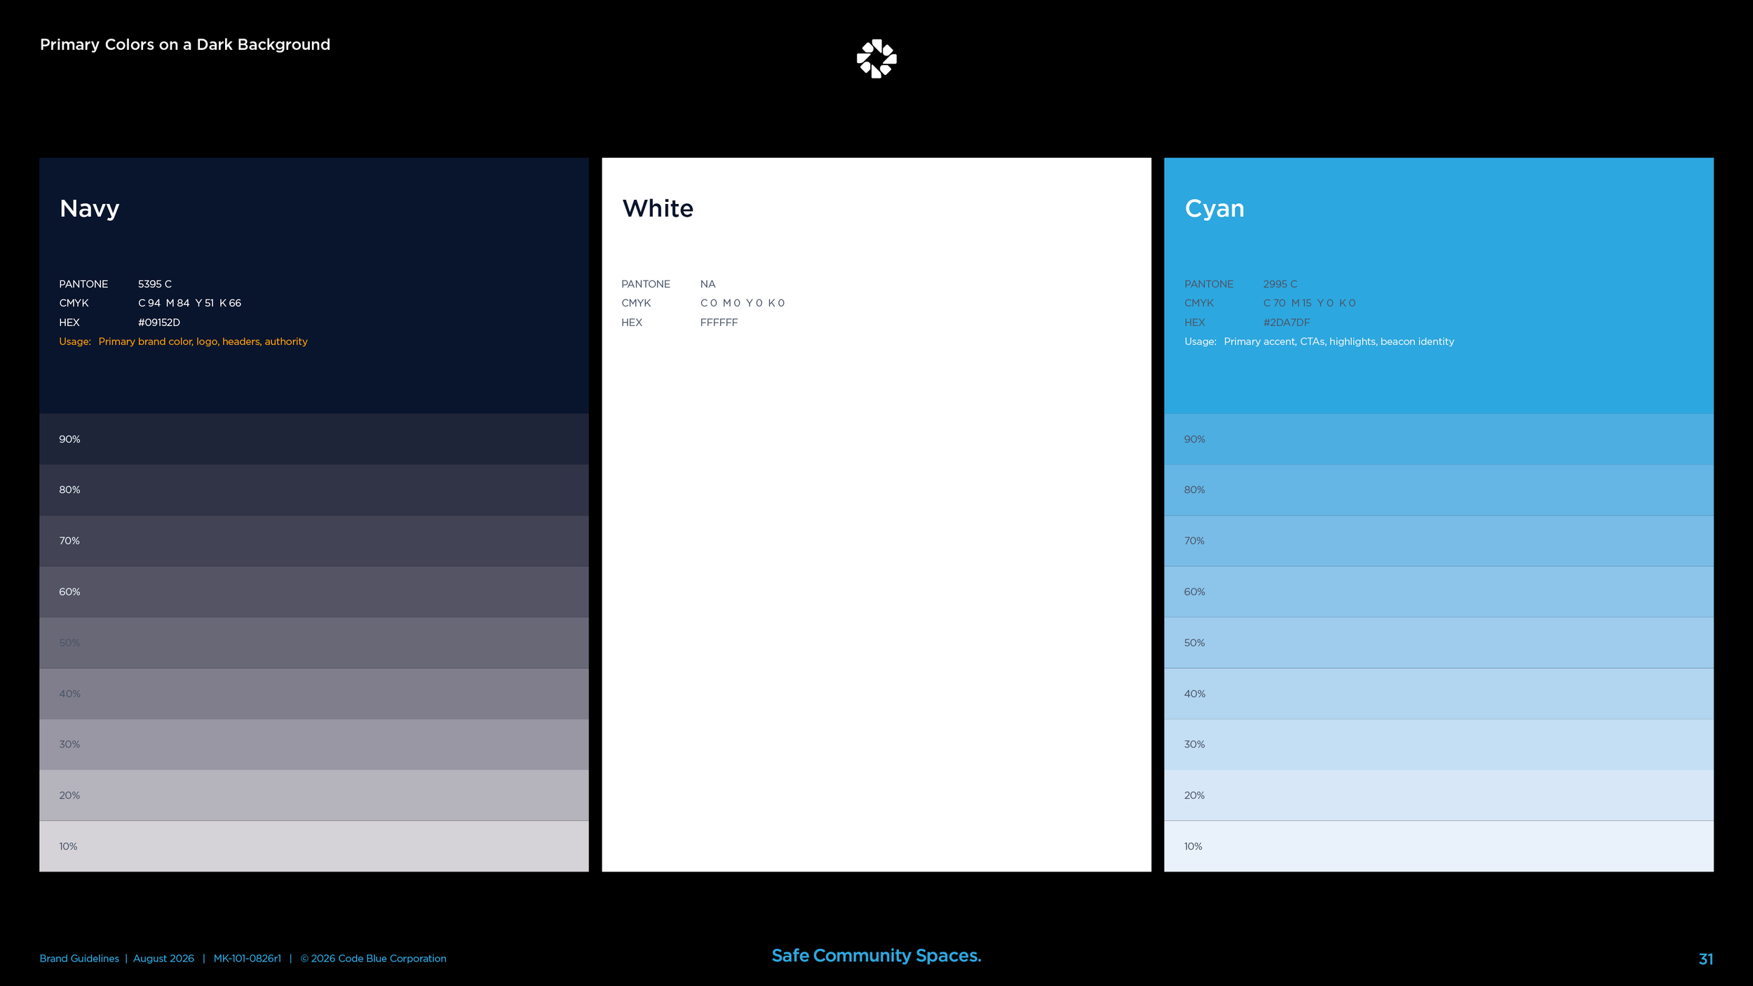Viewport: 1753px width, 986px height.
Task: Select the Navy 20% tint swatch
Action: click(x=314, y=795)
